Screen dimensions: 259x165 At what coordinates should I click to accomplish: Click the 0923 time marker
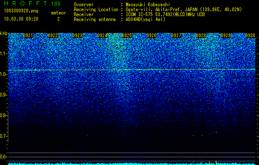pyautogui.click(x=77, y=35)
